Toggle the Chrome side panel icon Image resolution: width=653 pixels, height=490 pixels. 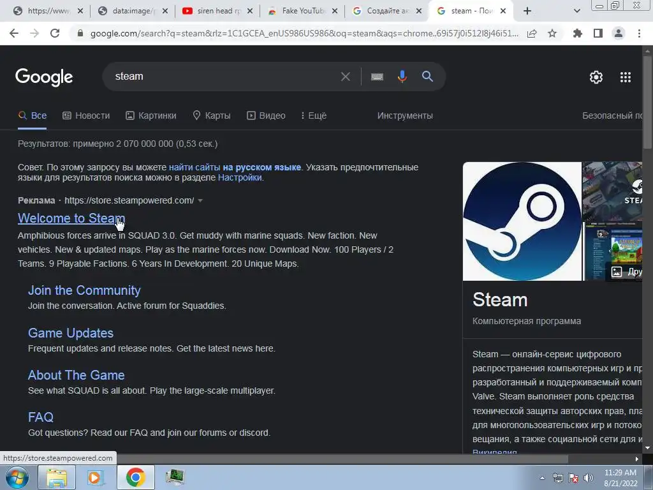[598, 33]
